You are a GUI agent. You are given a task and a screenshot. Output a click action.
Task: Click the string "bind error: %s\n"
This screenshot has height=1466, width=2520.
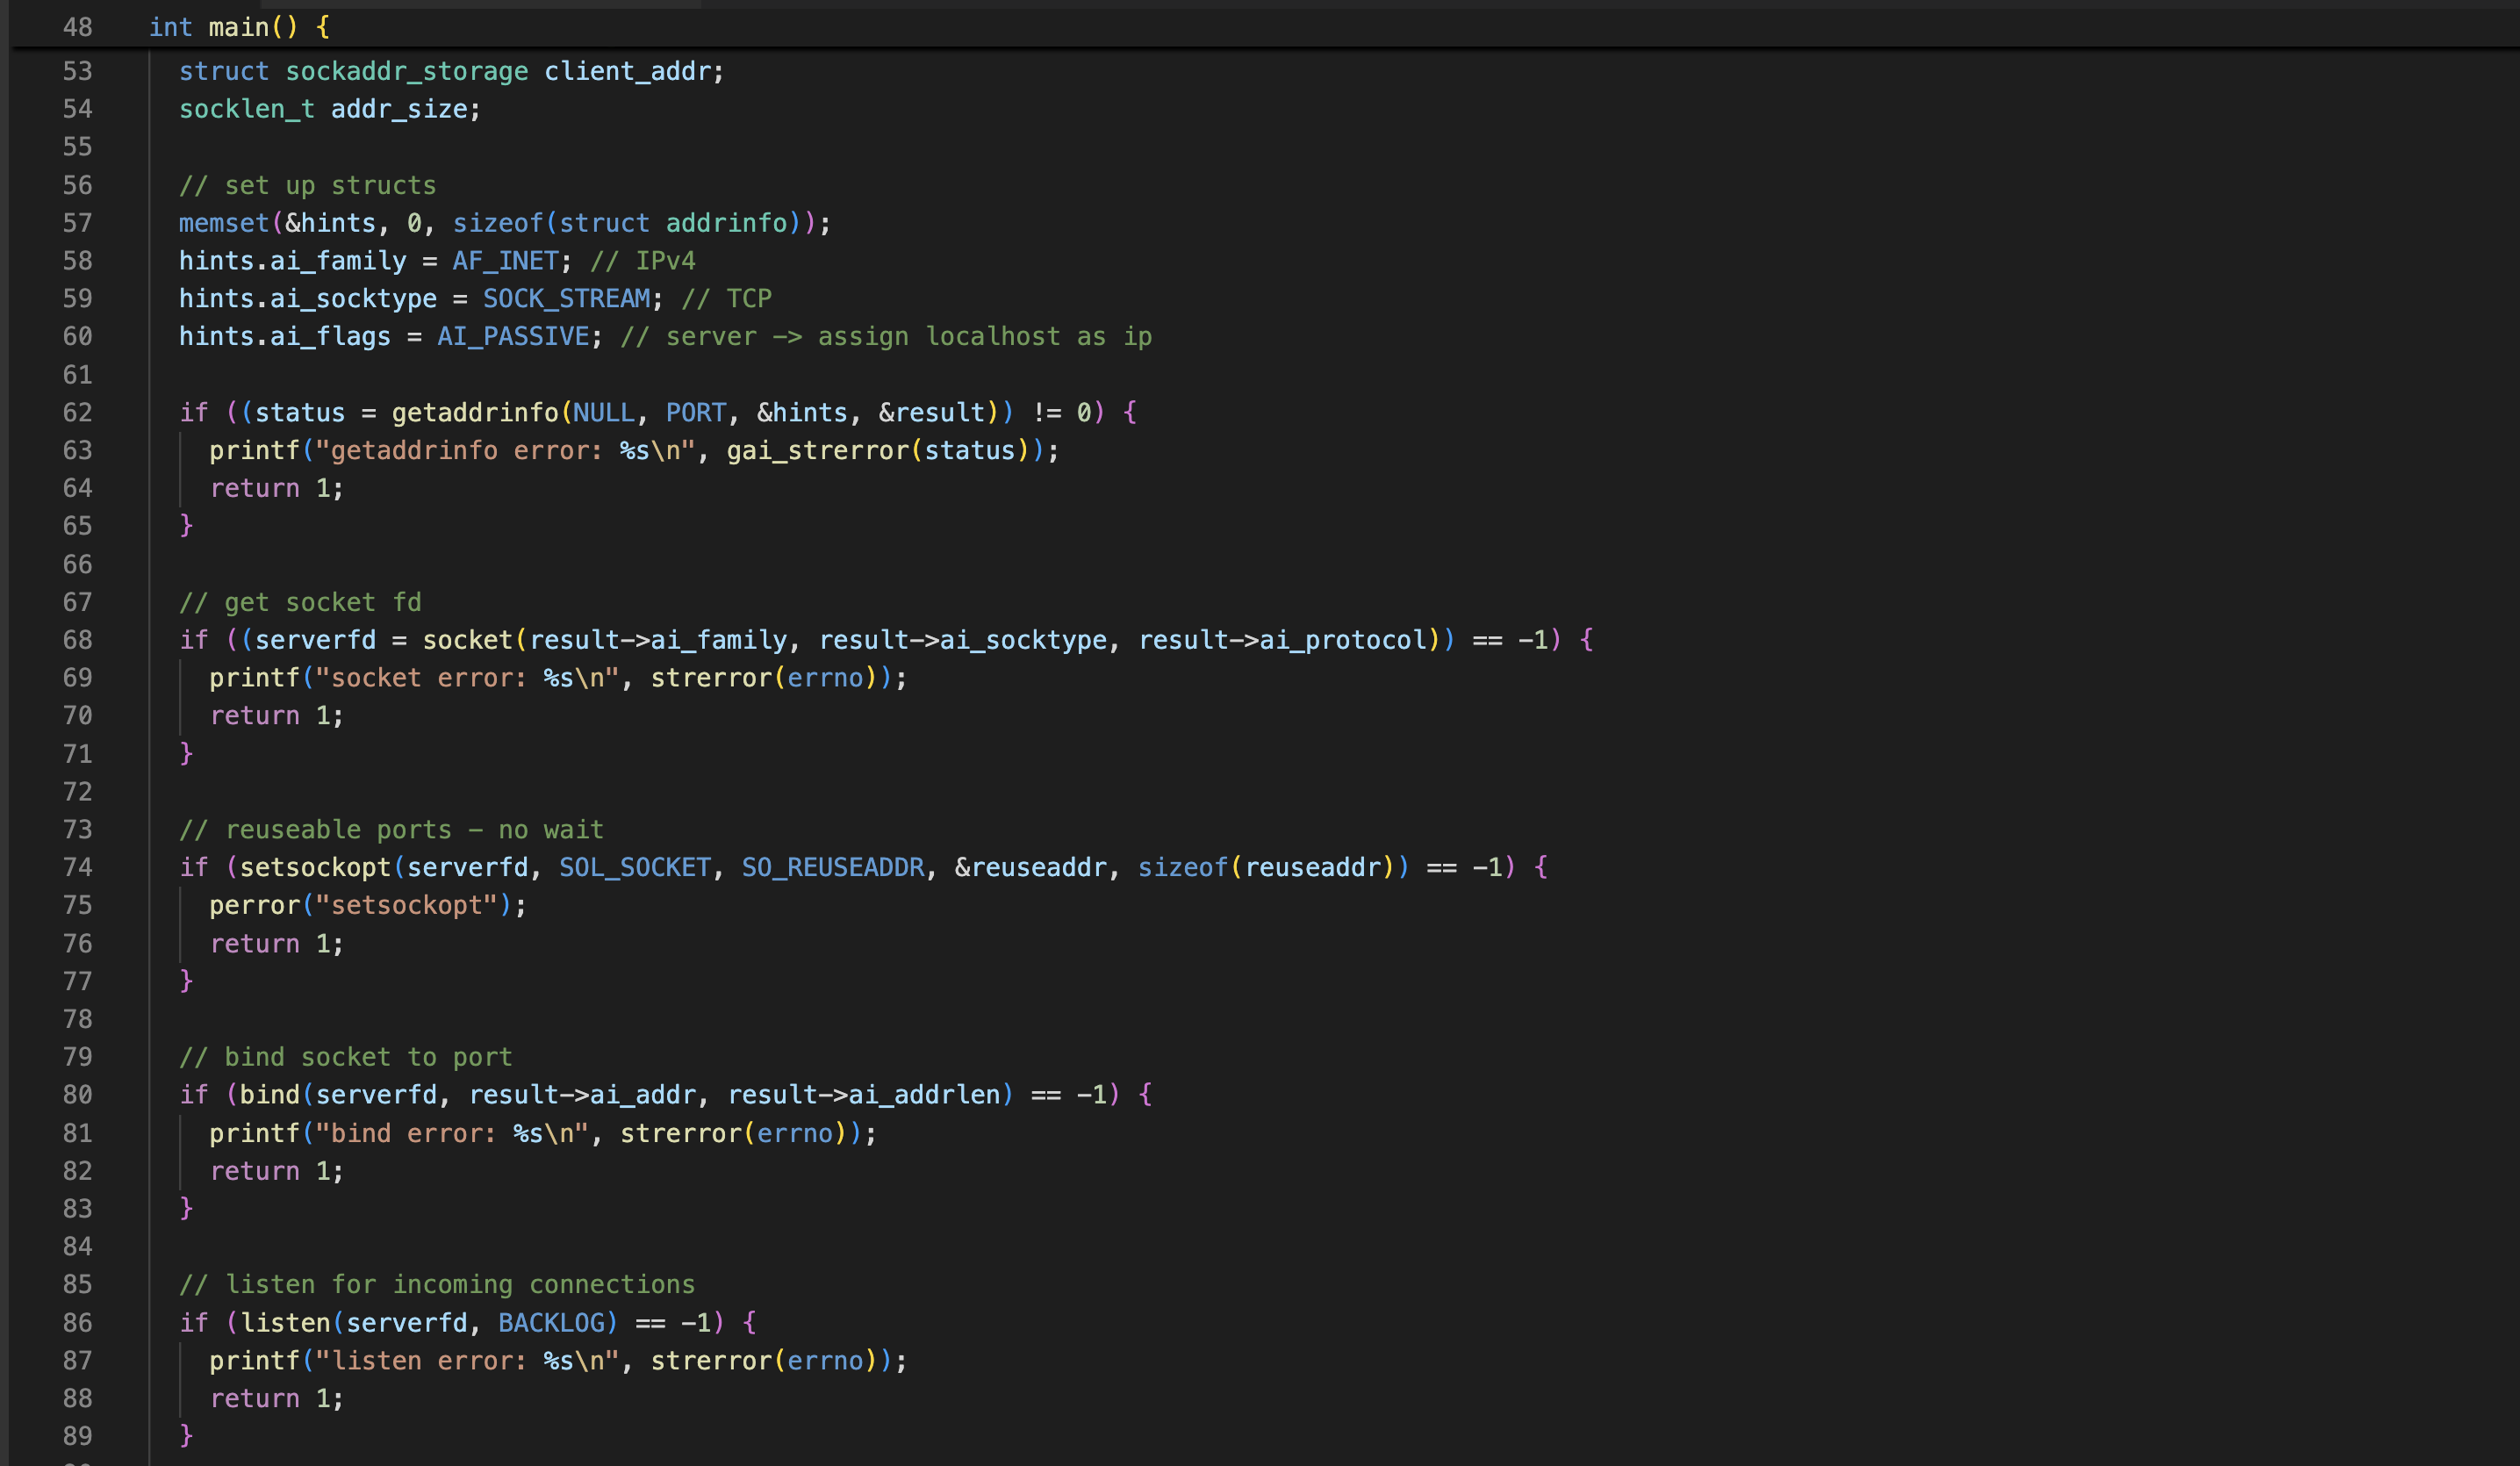[x=452, y=1133]
